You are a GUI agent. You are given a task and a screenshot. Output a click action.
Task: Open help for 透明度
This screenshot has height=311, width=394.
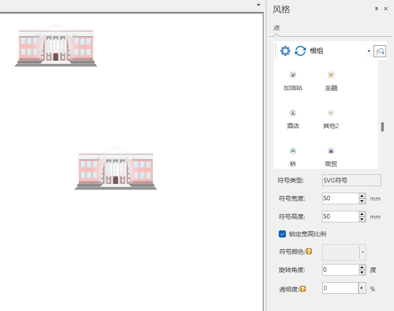tap(303, 289)
